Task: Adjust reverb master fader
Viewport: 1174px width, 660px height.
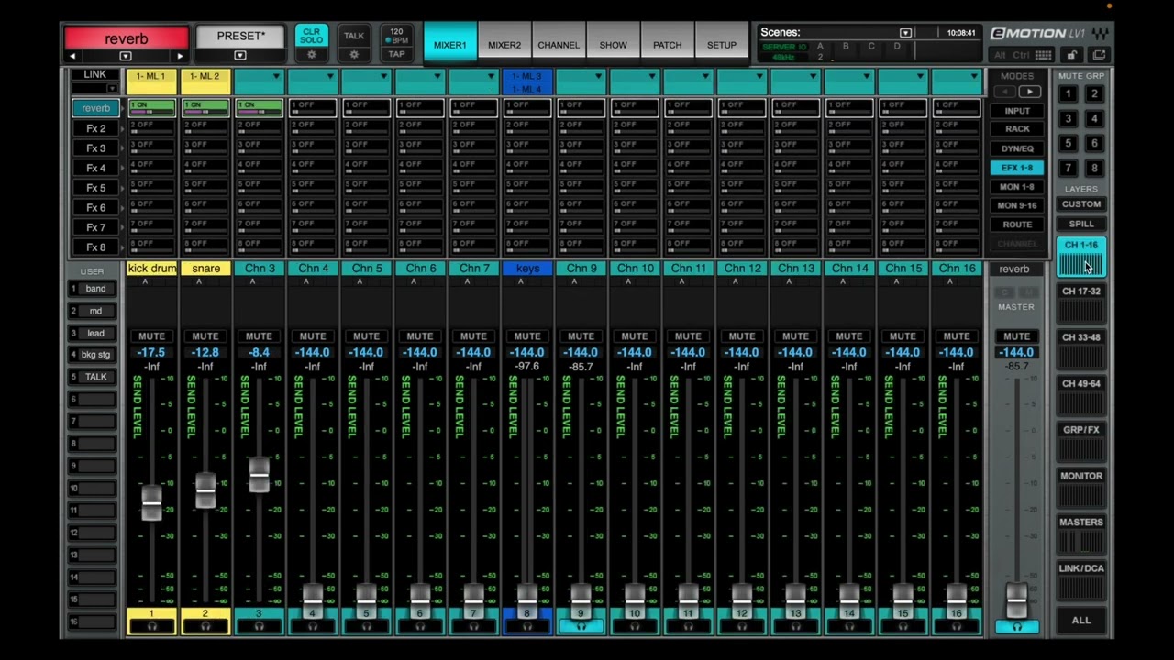Action: pyautogui.click(x=1016, y=599)
